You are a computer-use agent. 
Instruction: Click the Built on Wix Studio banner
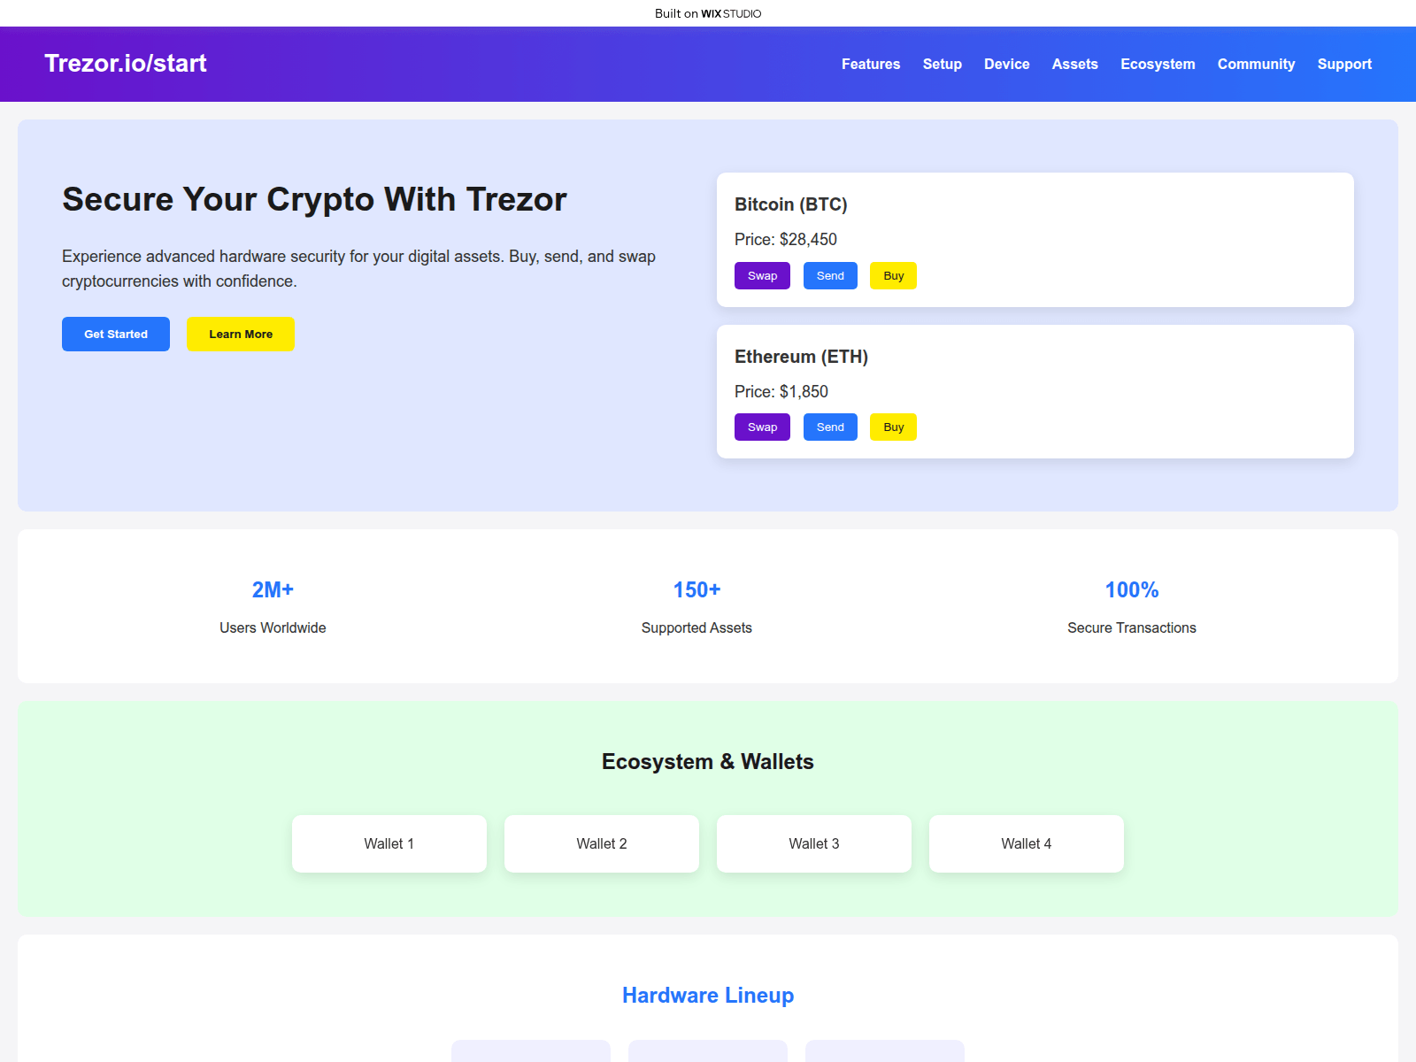click(708, 13)
